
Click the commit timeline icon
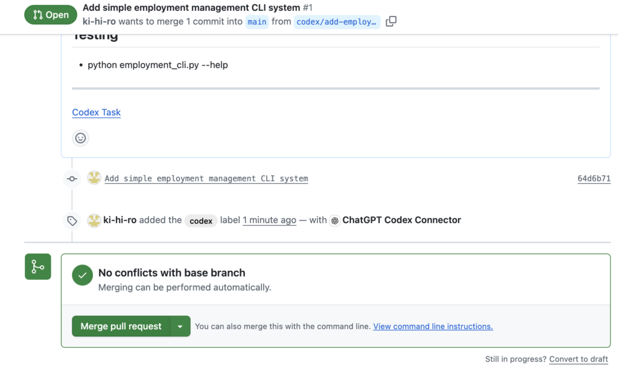tap(72, 178)
